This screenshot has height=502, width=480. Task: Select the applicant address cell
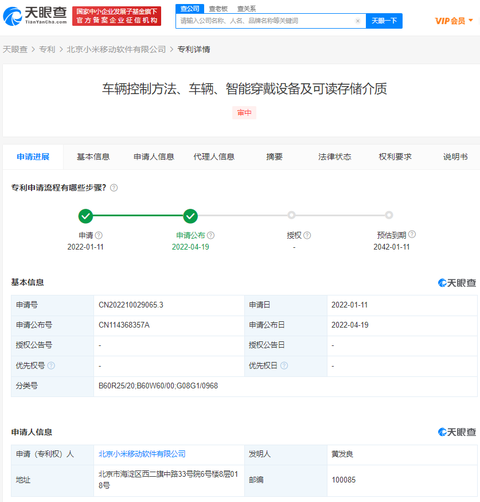coord(169,480)
